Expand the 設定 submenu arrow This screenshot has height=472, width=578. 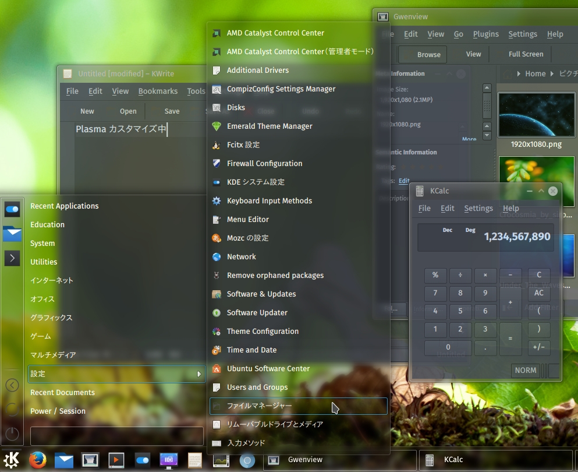pyautogui.click(x=198, y=374)
